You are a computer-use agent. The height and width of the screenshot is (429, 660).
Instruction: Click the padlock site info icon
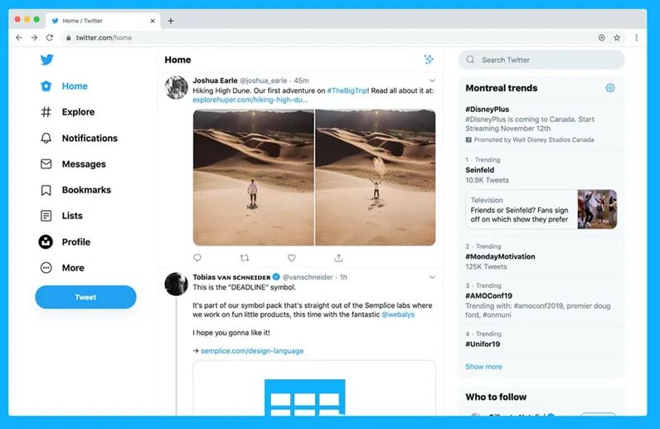pyautogui.click(x=68, y=38)
